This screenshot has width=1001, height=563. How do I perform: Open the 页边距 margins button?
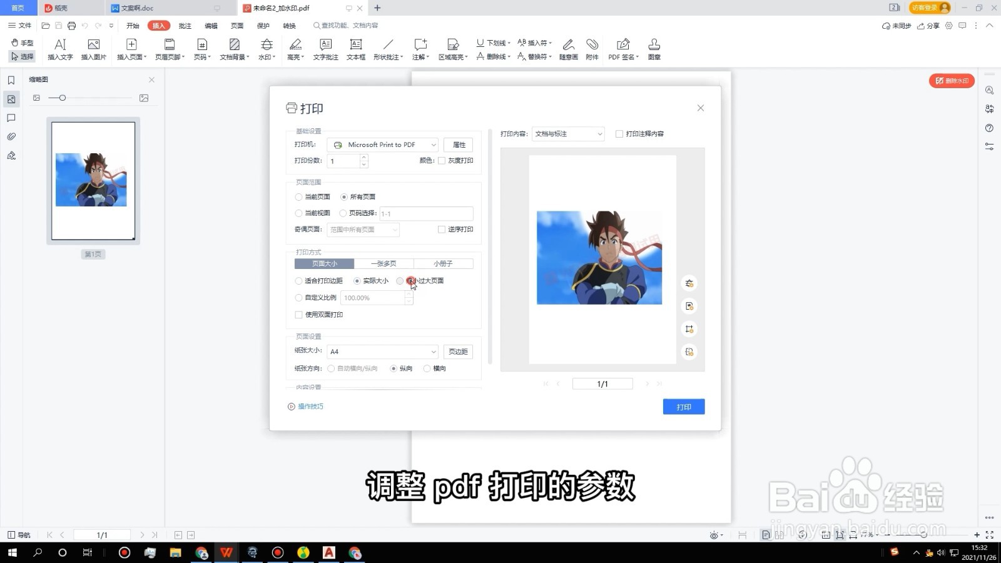(458, 352)
